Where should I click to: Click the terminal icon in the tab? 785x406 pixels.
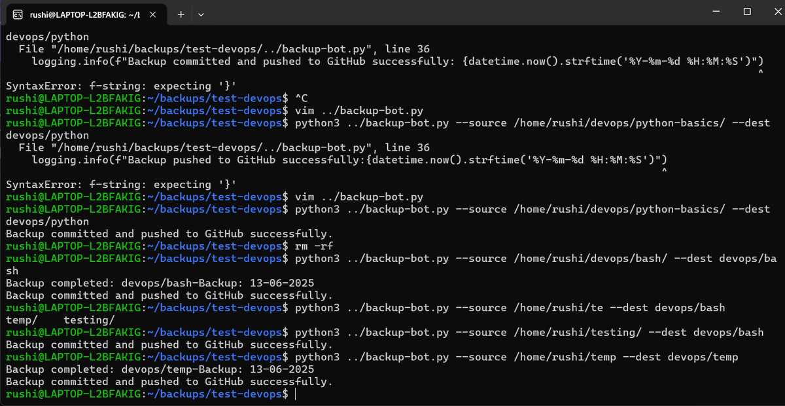pos(19,13)
